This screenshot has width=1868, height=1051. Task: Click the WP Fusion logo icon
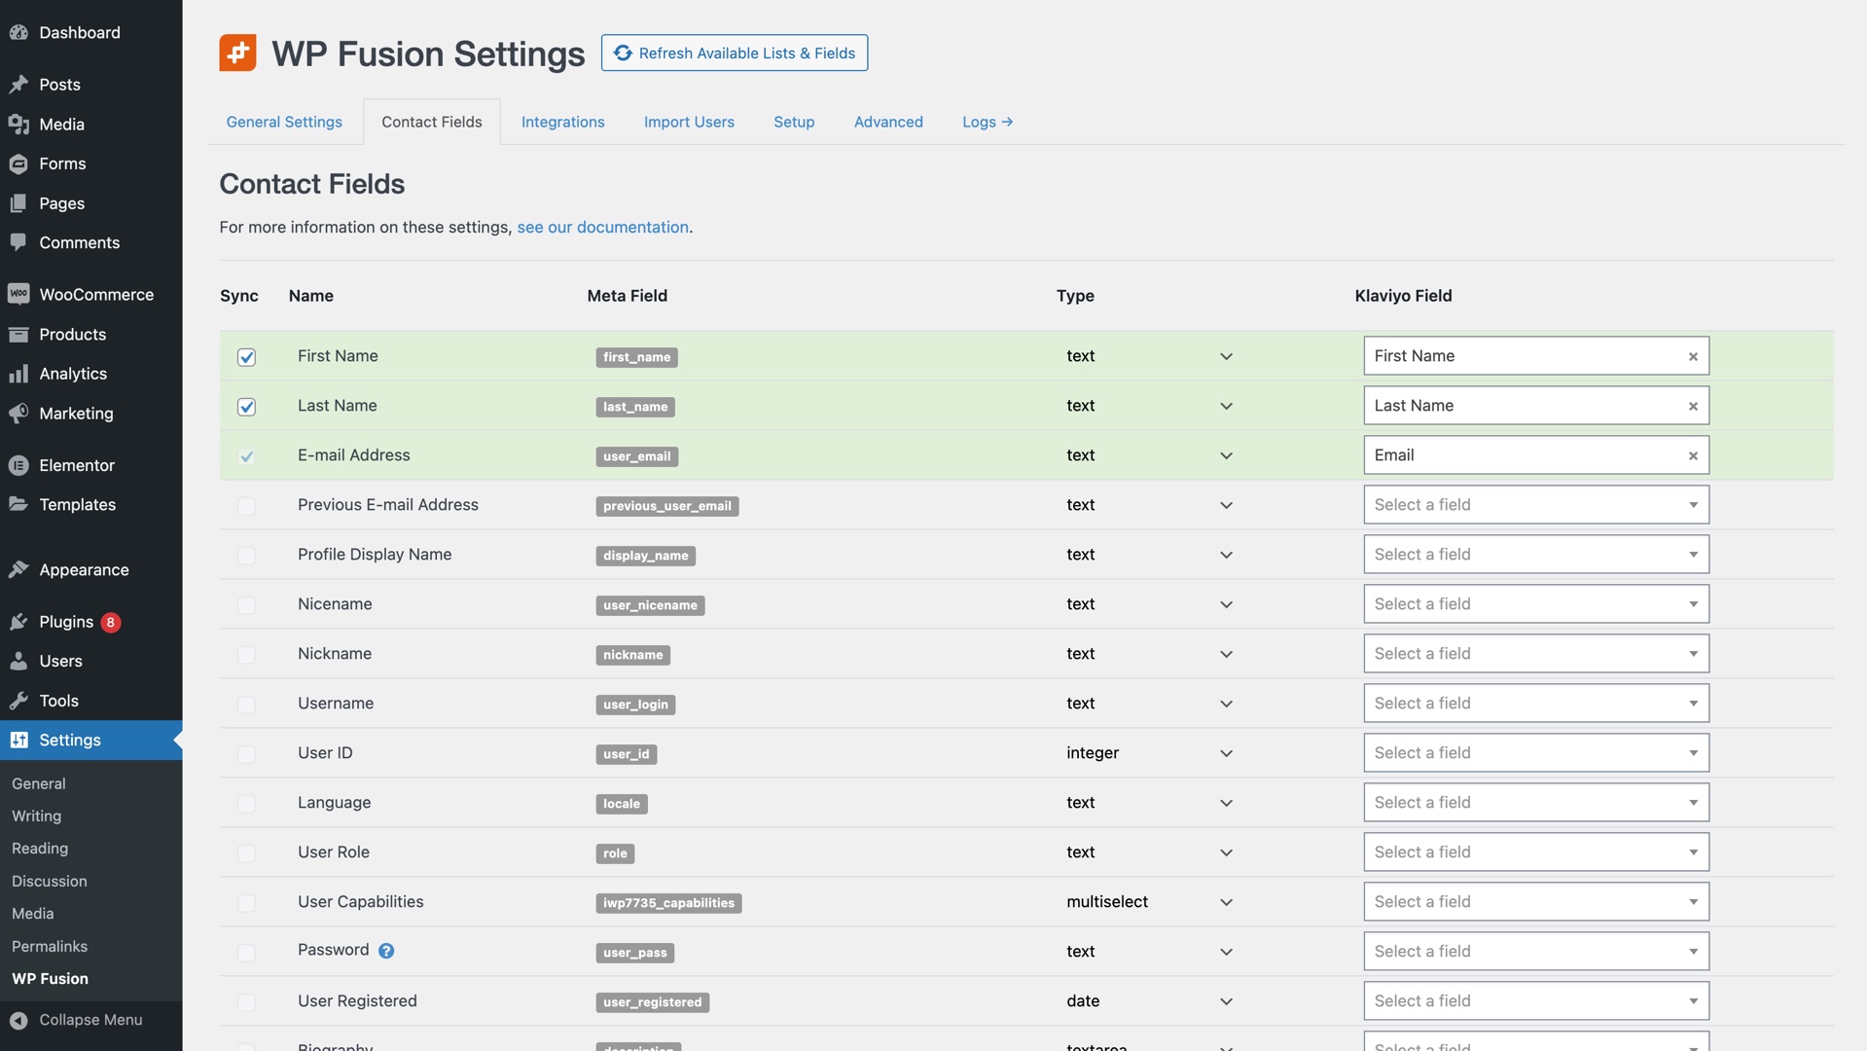[x=238, y=53]
